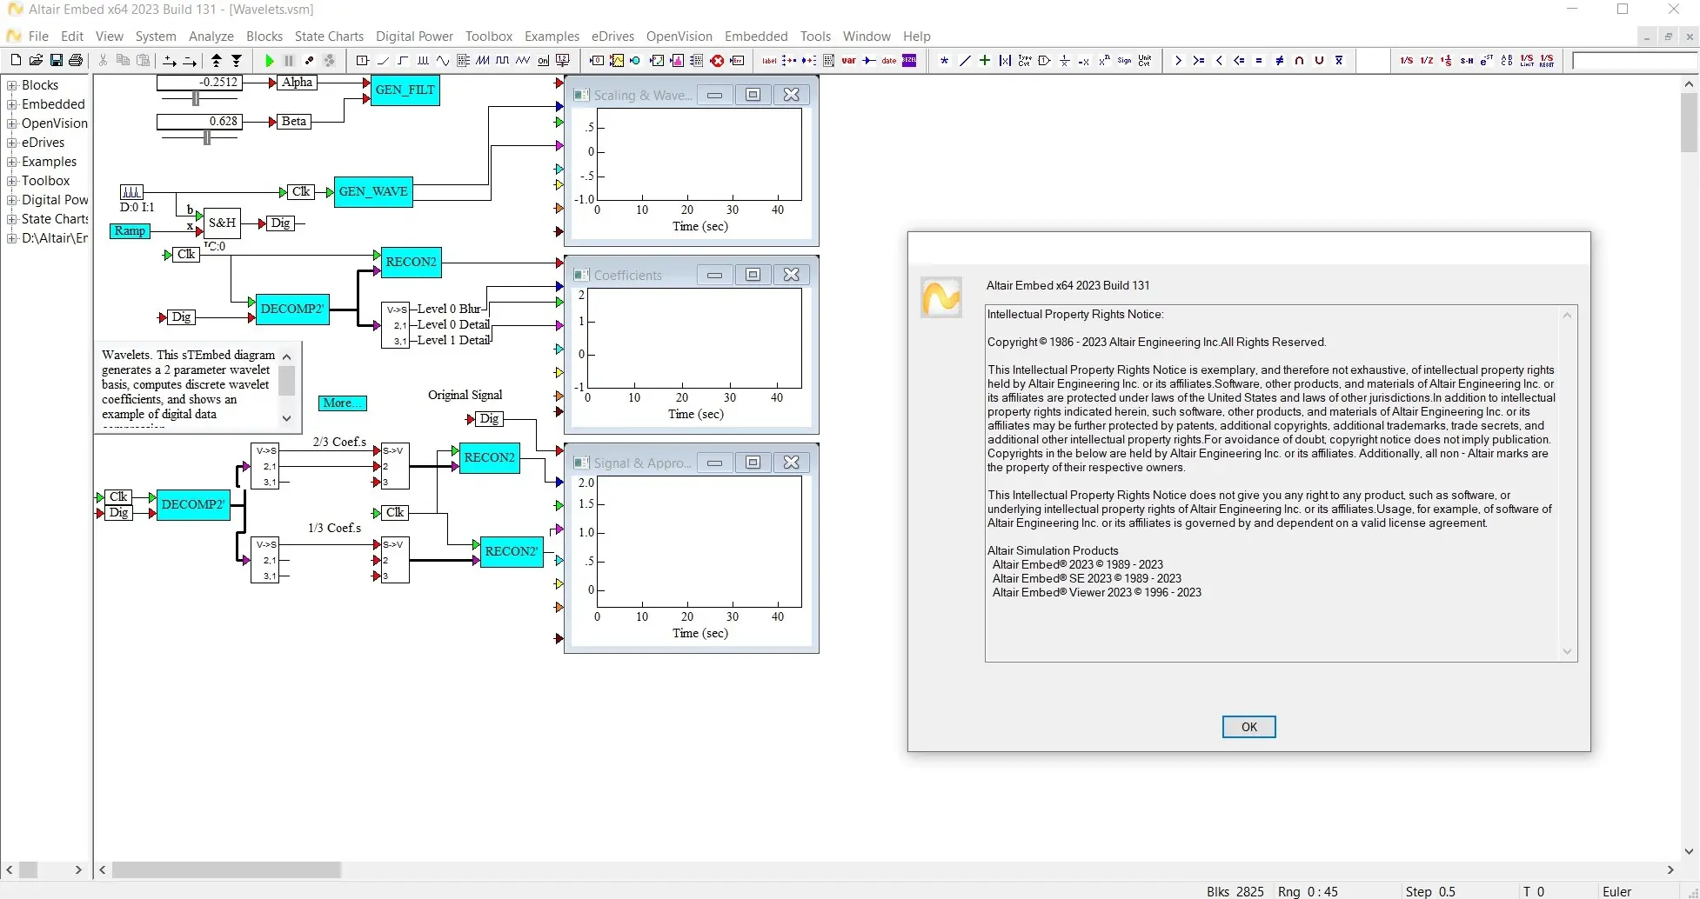Add a multiply block using the asterisk icon
Viewport: 1700px width, 899px height.
(x=944, y=60)
